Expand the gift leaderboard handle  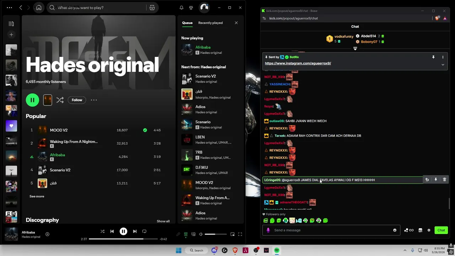click(x=355, y=49)
